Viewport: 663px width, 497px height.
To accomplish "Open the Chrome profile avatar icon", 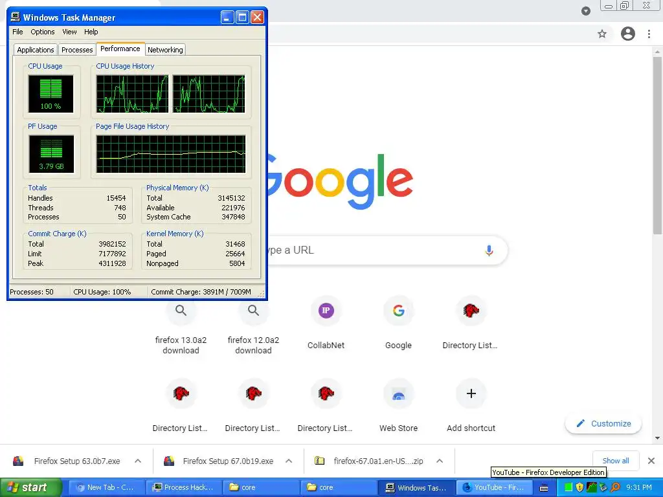I will 628,34.
